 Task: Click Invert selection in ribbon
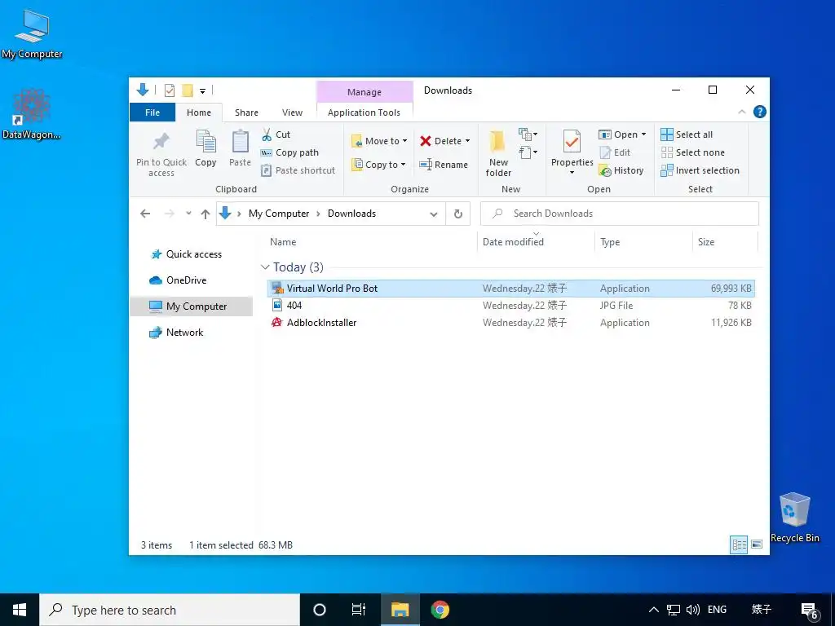700,170
